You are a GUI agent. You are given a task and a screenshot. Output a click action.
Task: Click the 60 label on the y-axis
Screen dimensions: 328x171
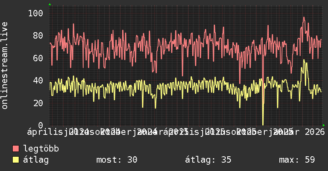click(38, 58)
